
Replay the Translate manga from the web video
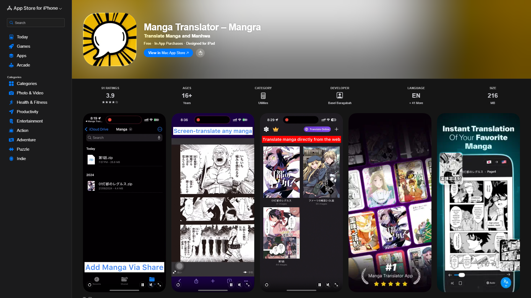pos(267,285)
